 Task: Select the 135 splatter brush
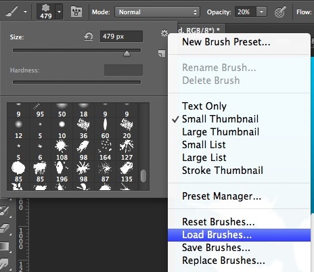(127, 173)
